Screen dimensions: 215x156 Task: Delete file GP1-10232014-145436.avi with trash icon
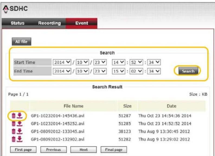pos(14,116)
